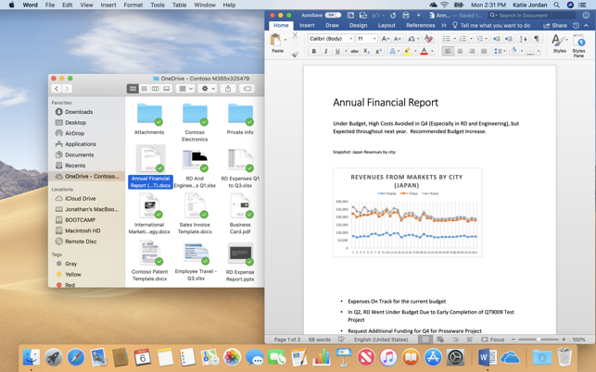Click English (United States) language in status bar
The height and width of the screenshot is (372, 596).
coord(381,340)
